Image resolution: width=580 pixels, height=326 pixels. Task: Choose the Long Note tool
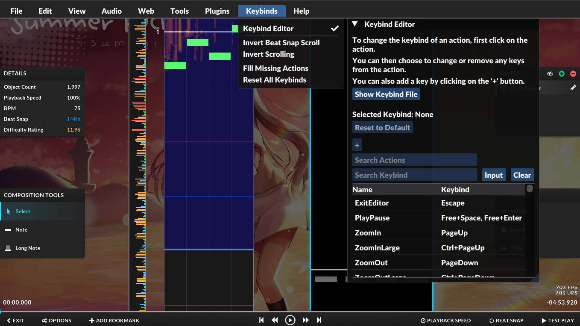coord(27,248)
